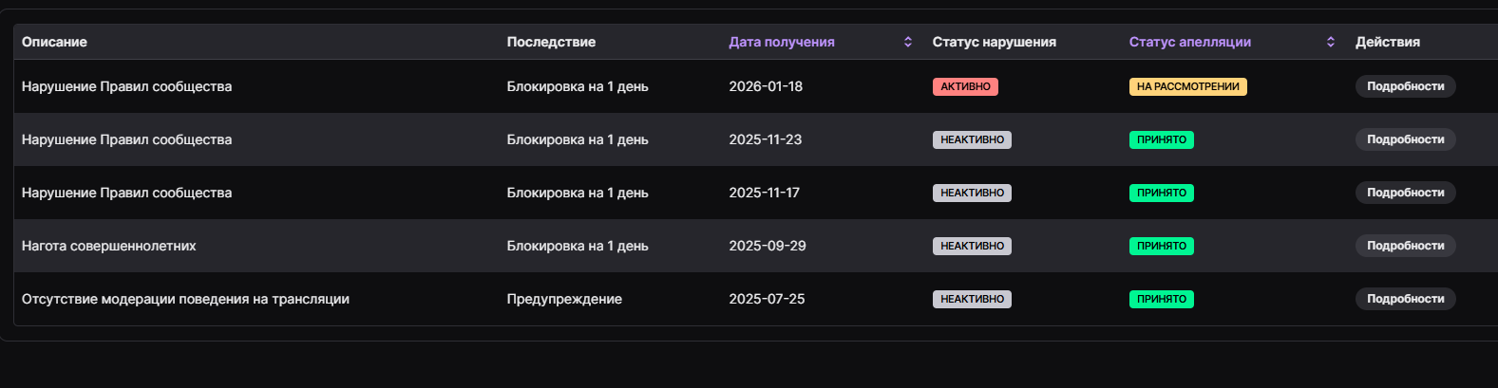Click the yellow "НА РАССМОТРЕНИИ" appeal badge

(1187, 86)
